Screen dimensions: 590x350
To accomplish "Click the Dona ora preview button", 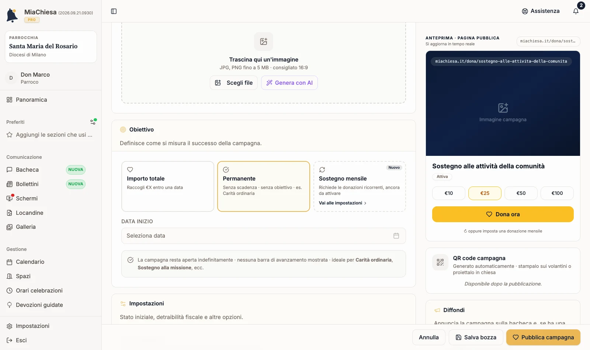I will click(503, 214).
